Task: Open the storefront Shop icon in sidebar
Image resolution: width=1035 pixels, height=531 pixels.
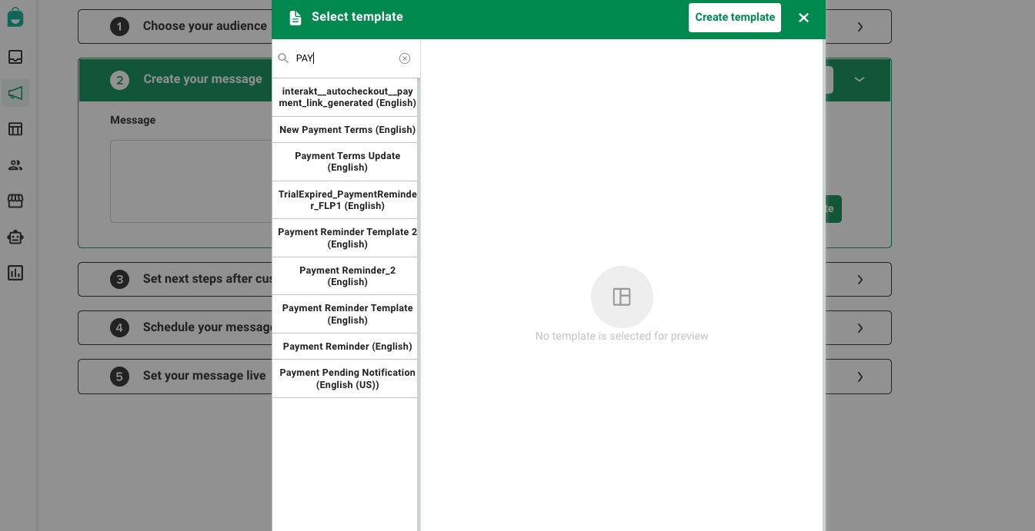Action: pyautogui.click(x=15, y=201)
